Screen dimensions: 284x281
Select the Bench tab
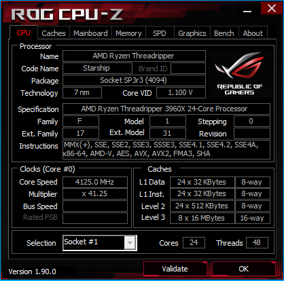(224, 33)
